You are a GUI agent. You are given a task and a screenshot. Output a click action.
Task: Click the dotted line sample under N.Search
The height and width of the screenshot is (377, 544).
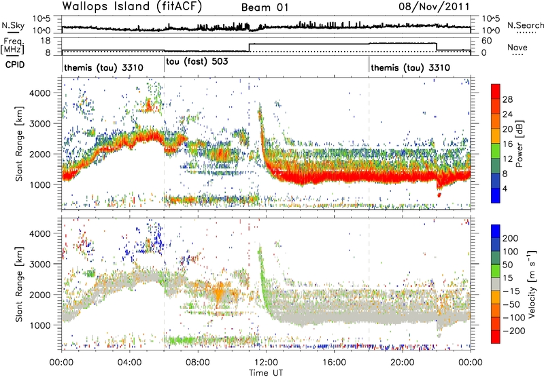tap(526, 33)
